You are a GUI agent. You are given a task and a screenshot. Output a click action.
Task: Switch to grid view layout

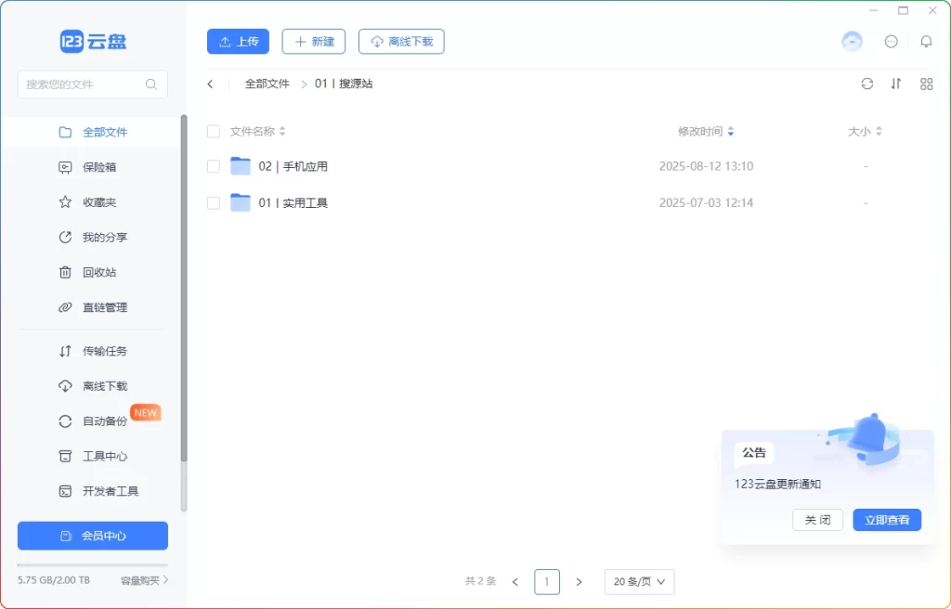926,84
